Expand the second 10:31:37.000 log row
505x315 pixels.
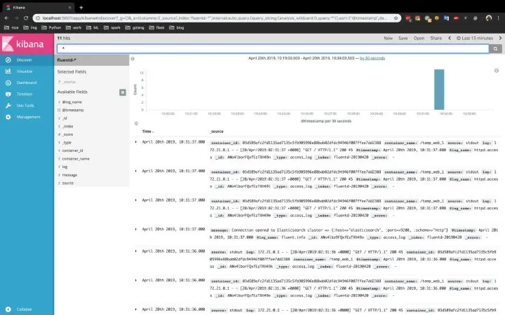point(135,171)
